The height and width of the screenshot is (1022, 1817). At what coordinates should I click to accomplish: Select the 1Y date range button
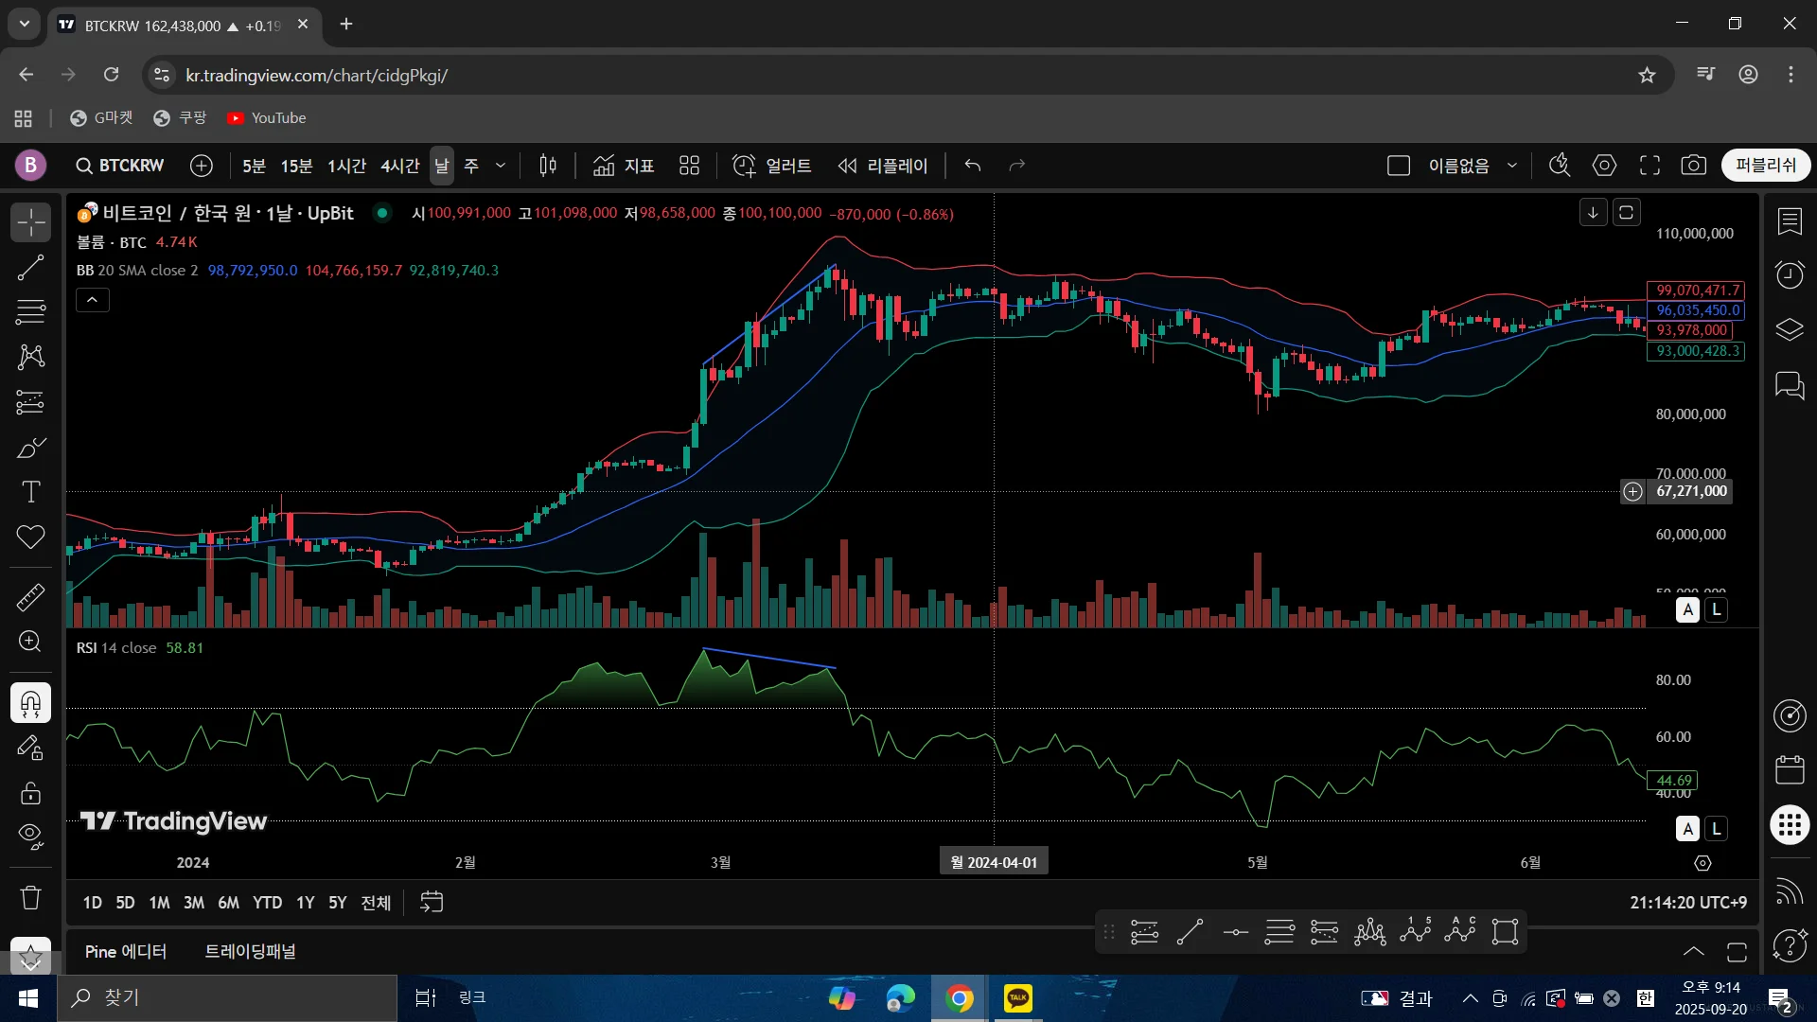point(305,903)
